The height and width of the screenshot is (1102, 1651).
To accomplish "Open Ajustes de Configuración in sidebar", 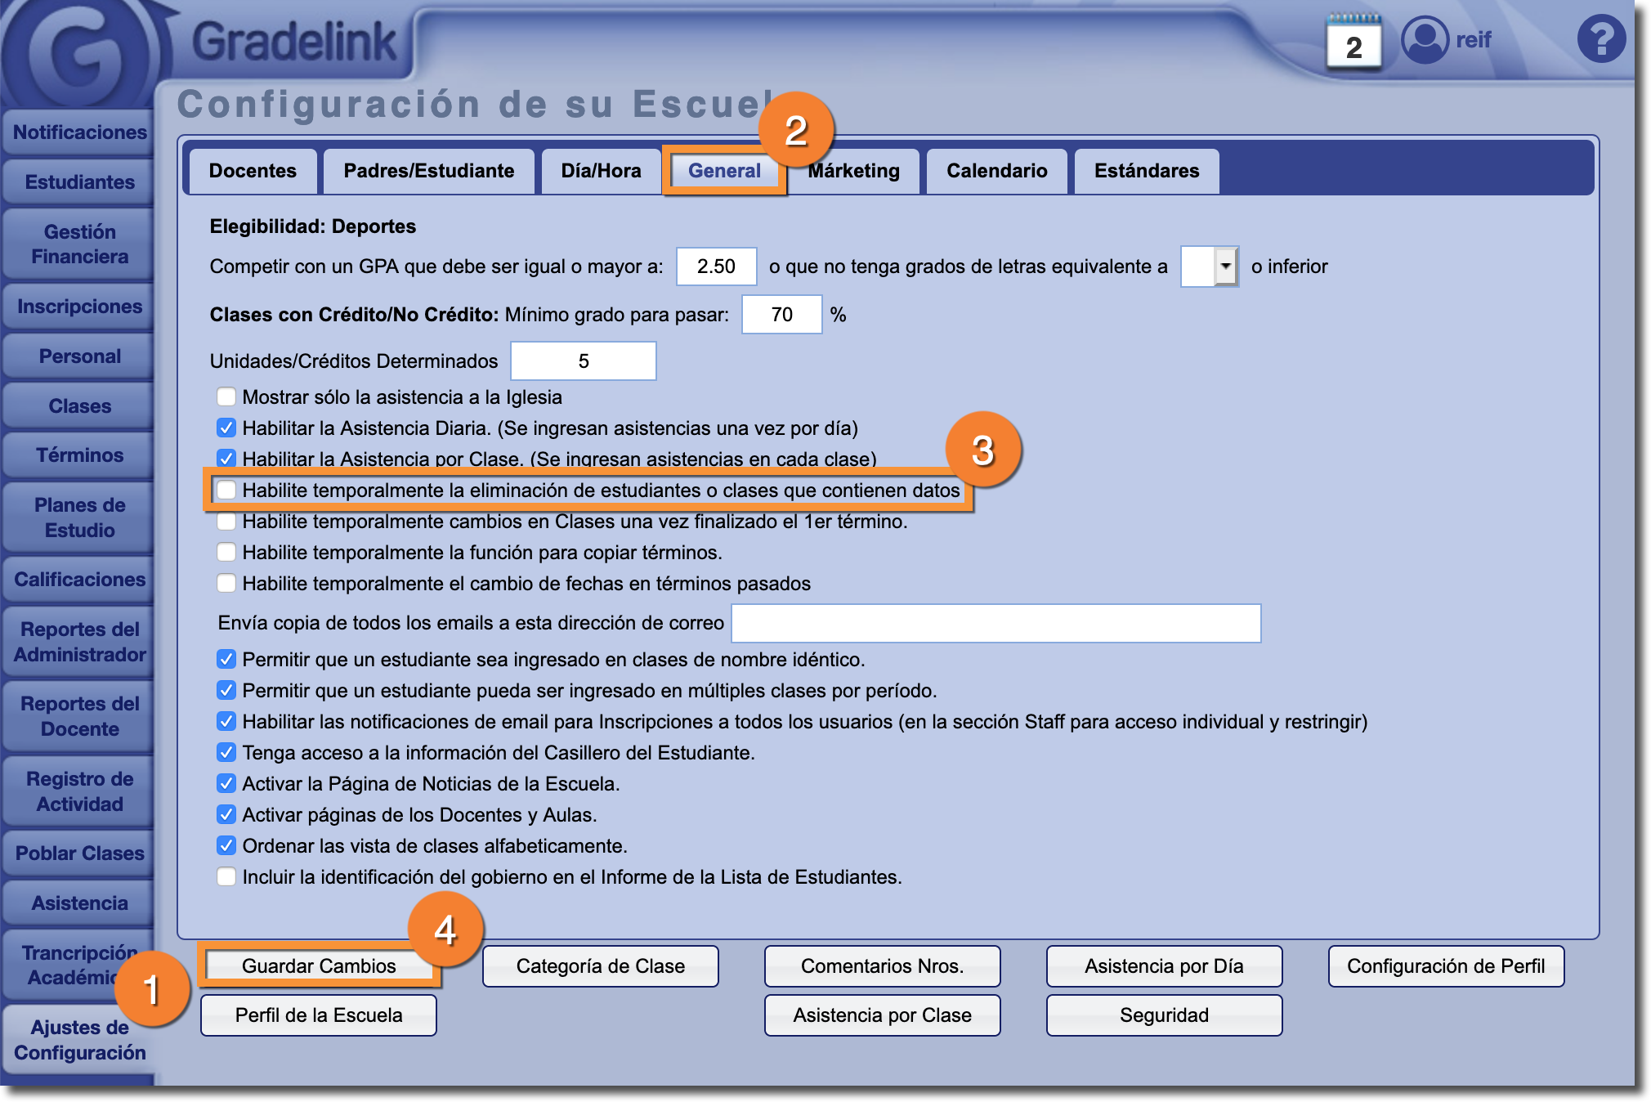I will coord(79,1039).
